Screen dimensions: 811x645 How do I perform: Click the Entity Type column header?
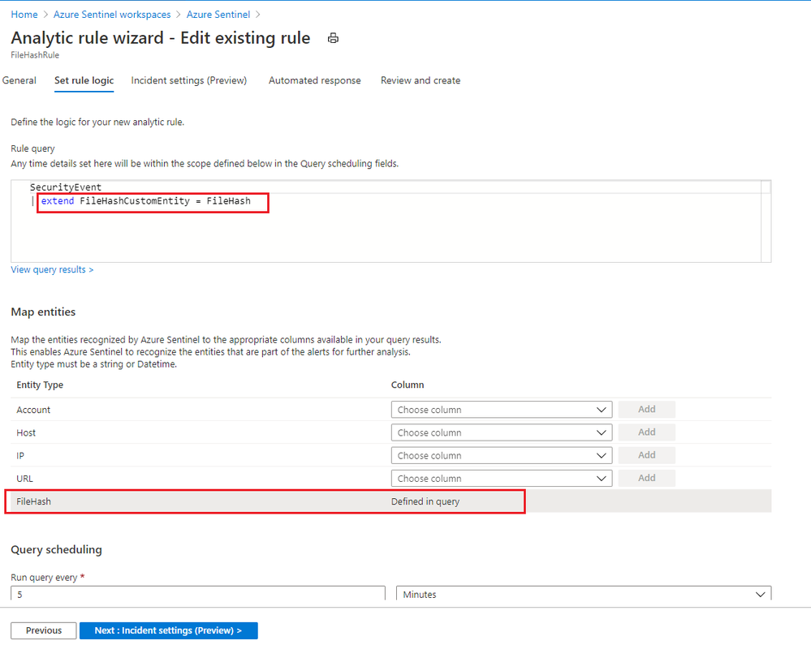(x=40, y=385)
